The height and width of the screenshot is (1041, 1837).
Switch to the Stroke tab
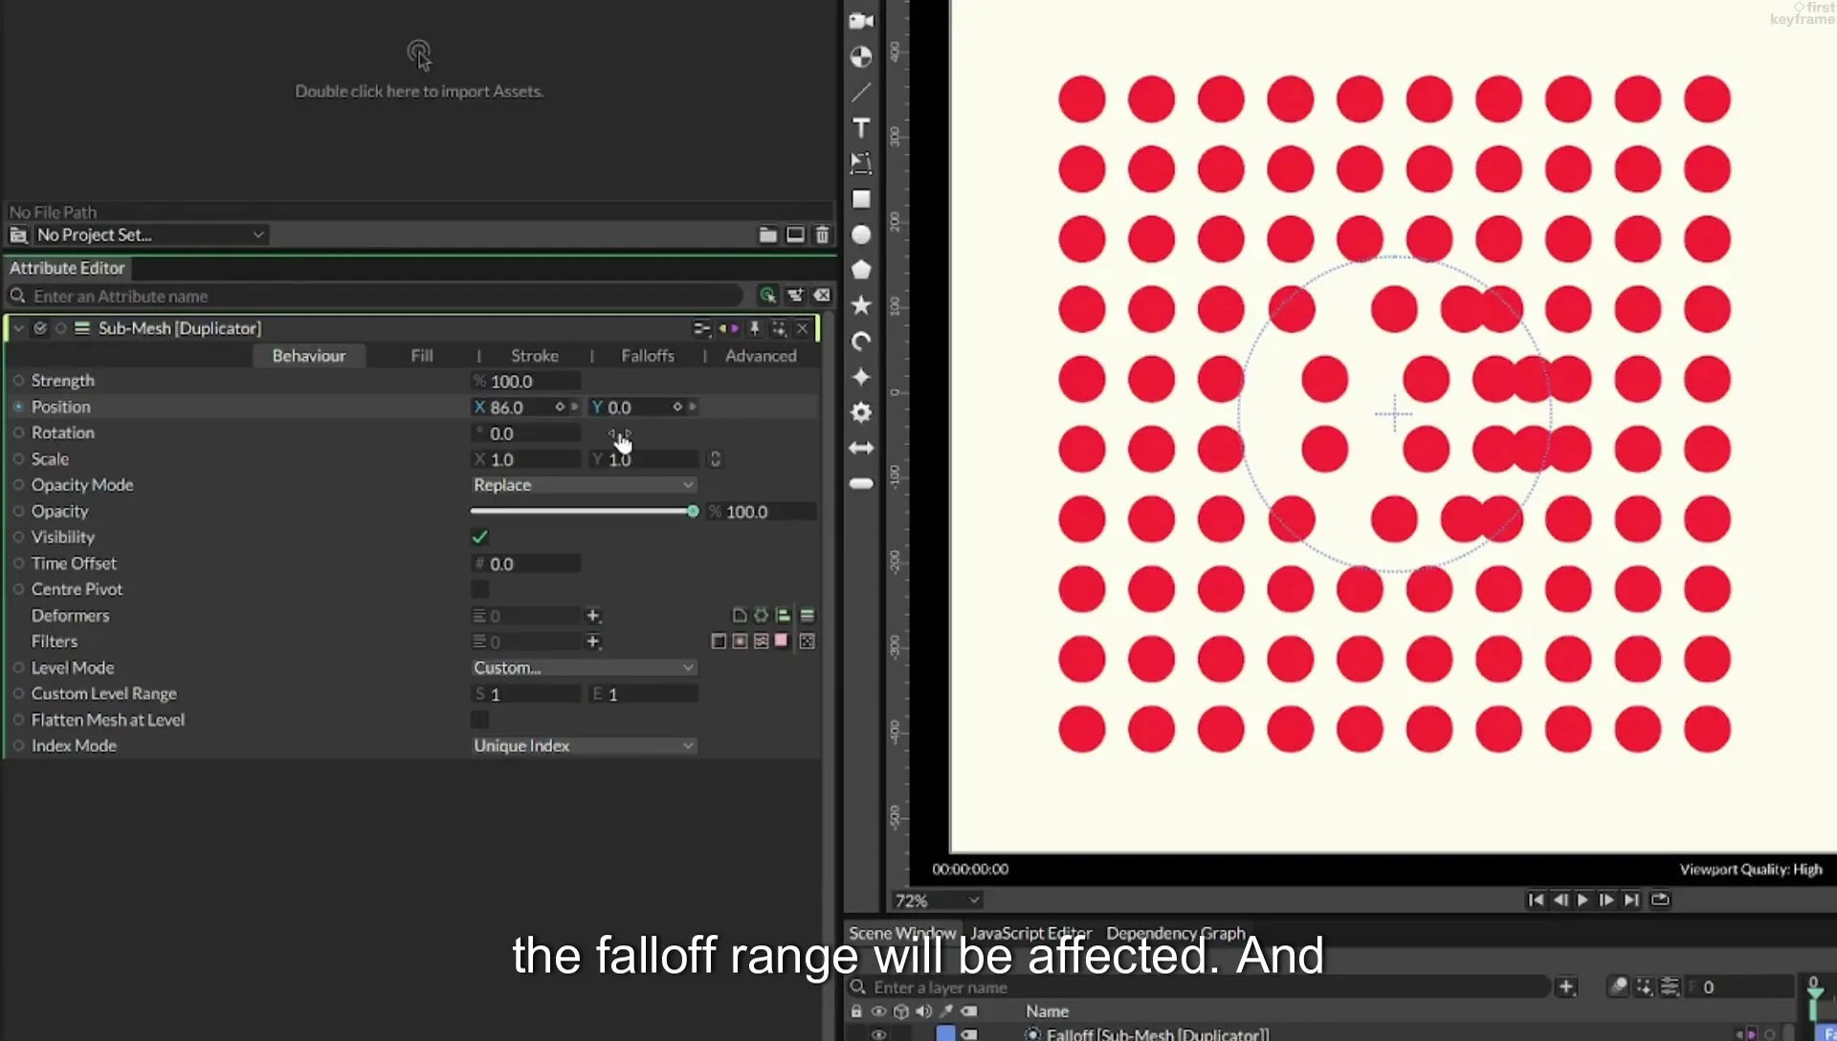[535, 356]
